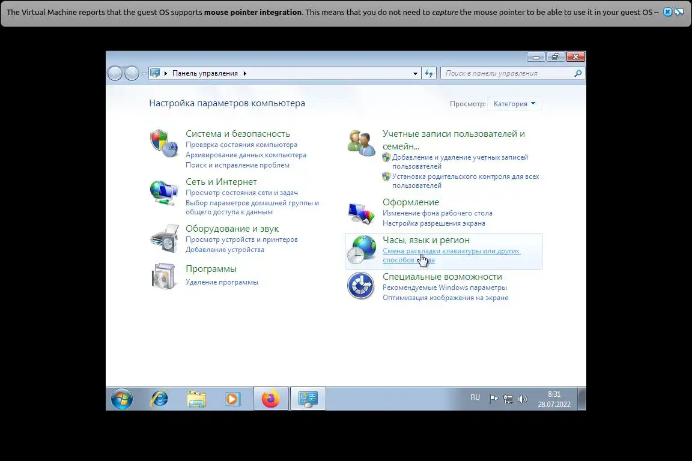Launch Internet Explorer from the taskbar
The height and width of the screenshot is (461, 692).
pyautogui.click(x=159, y=399)
